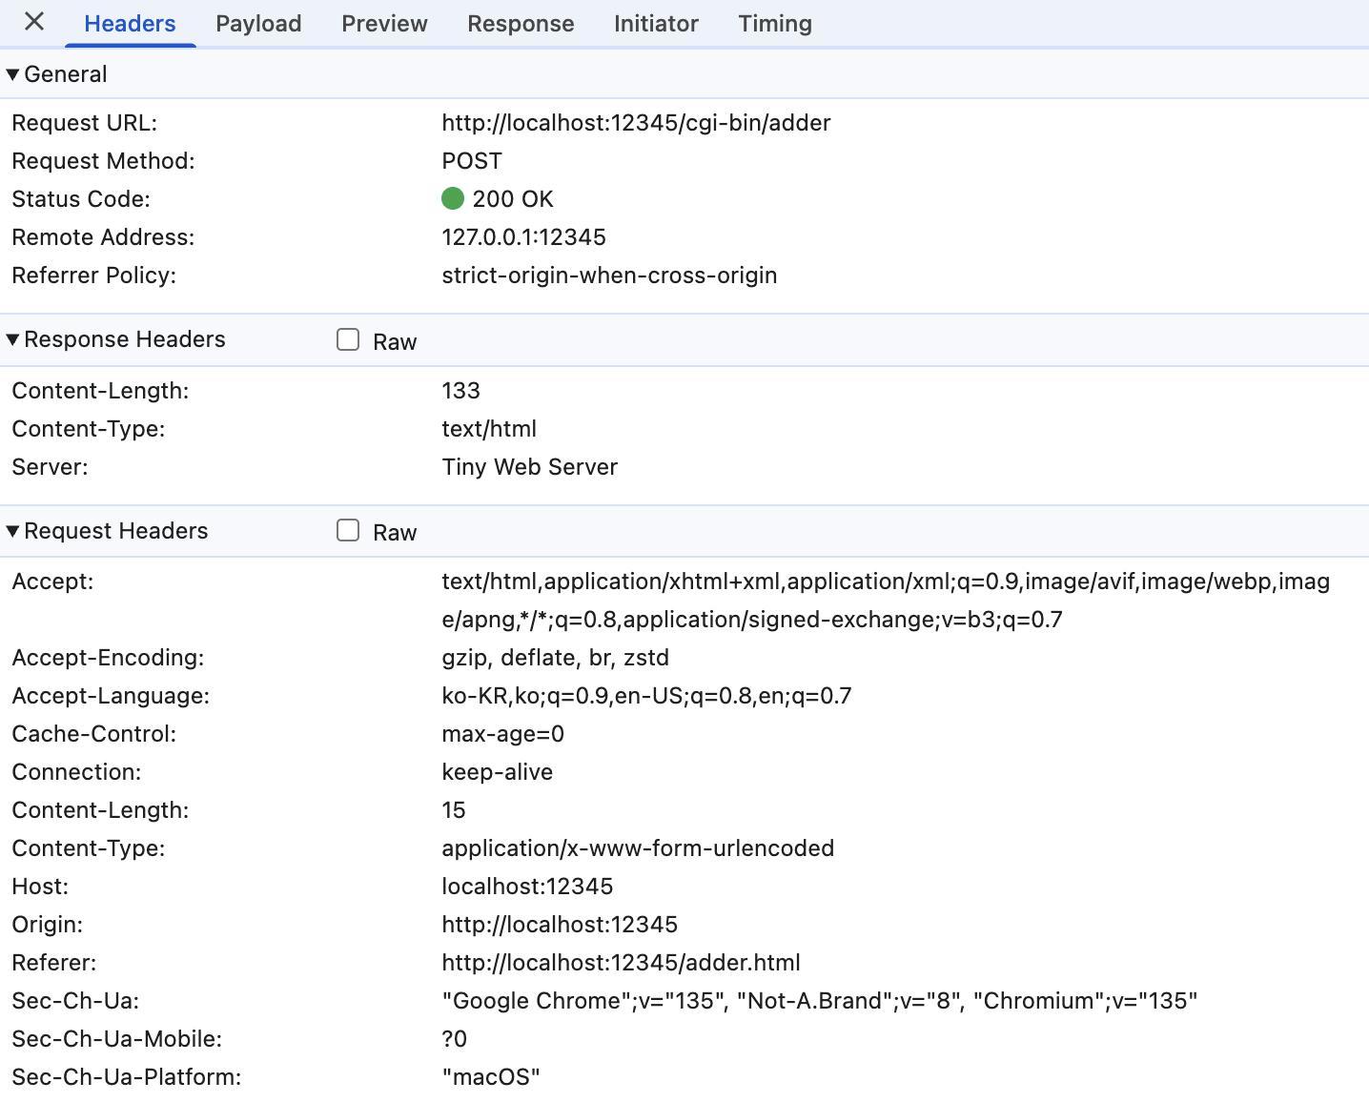
Task: Select the Response tab
Action: (521, 24)
